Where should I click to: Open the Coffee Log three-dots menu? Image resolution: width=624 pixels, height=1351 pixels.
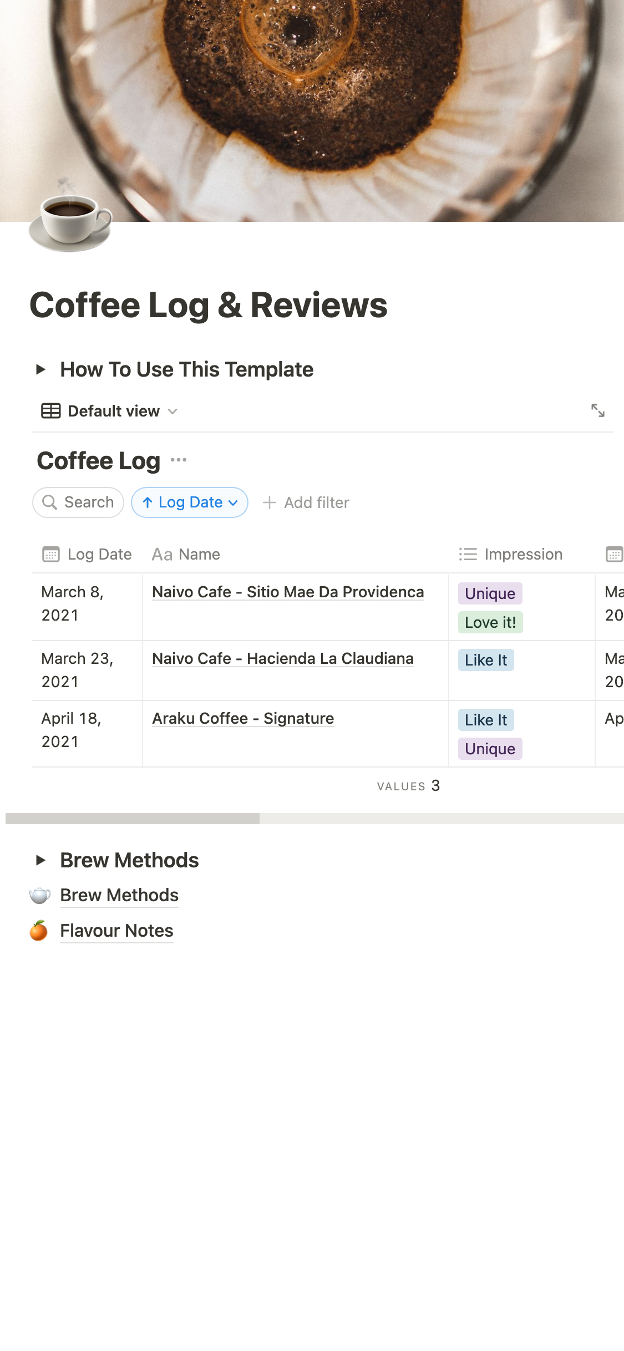(x=179, y=460)
